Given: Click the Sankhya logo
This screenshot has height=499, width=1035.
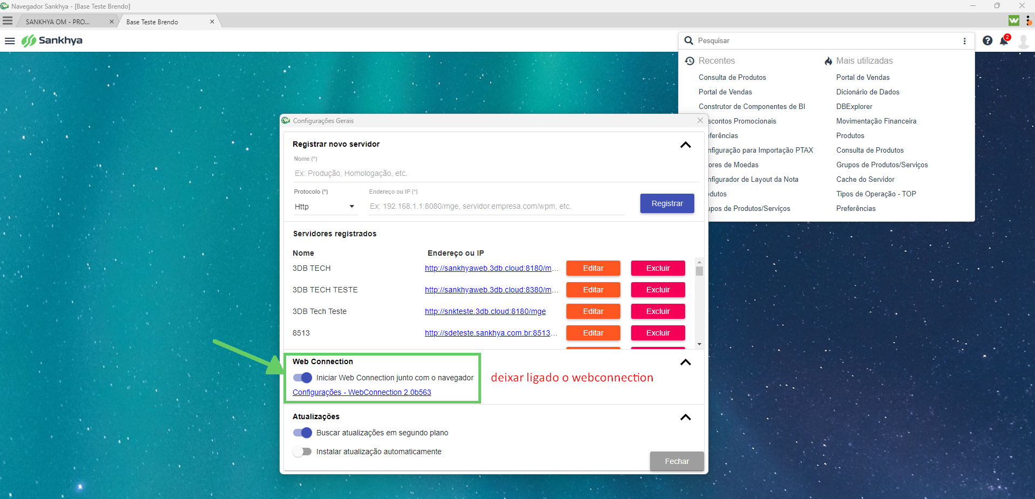Looking at the screenshot, I should coord(52,40).
